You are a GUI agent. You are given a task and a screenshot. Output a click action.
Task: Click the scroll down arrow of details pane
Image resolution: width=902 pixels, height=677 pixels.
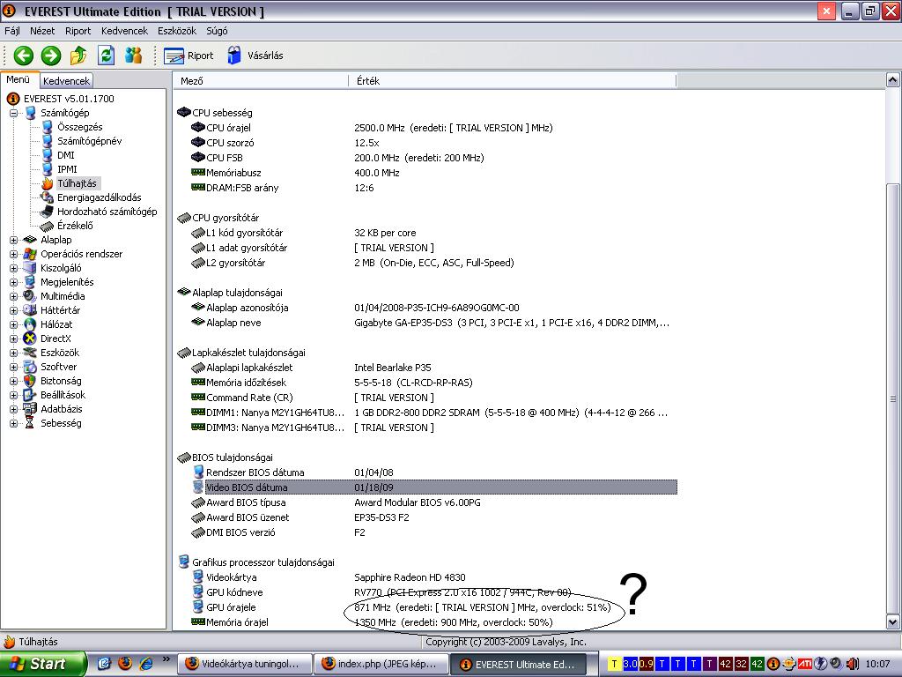point(892,621)
